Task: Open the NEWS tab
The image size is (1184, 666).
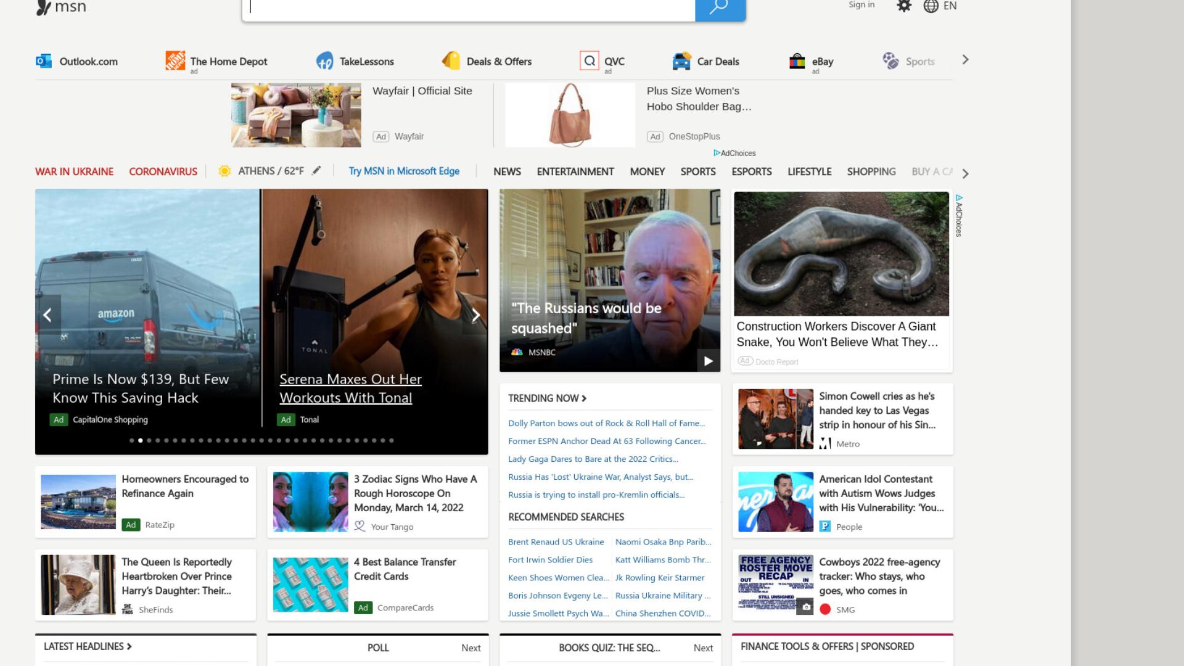Action: point(507,171)
